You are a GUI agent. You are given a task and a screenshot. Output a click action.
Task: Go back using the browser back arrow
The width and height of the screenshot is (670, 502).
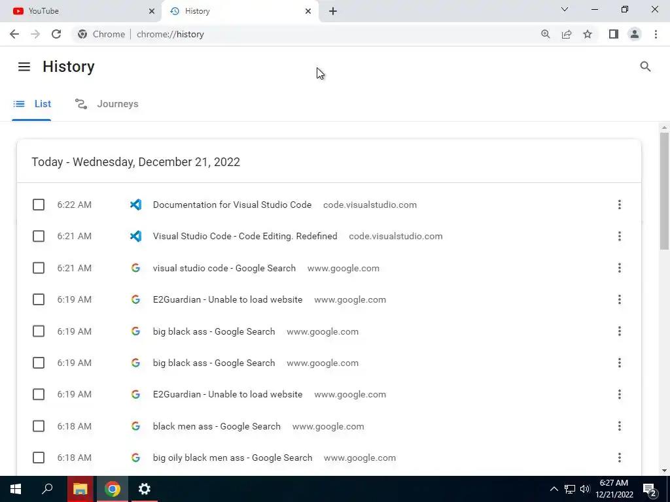coord(14,34)
